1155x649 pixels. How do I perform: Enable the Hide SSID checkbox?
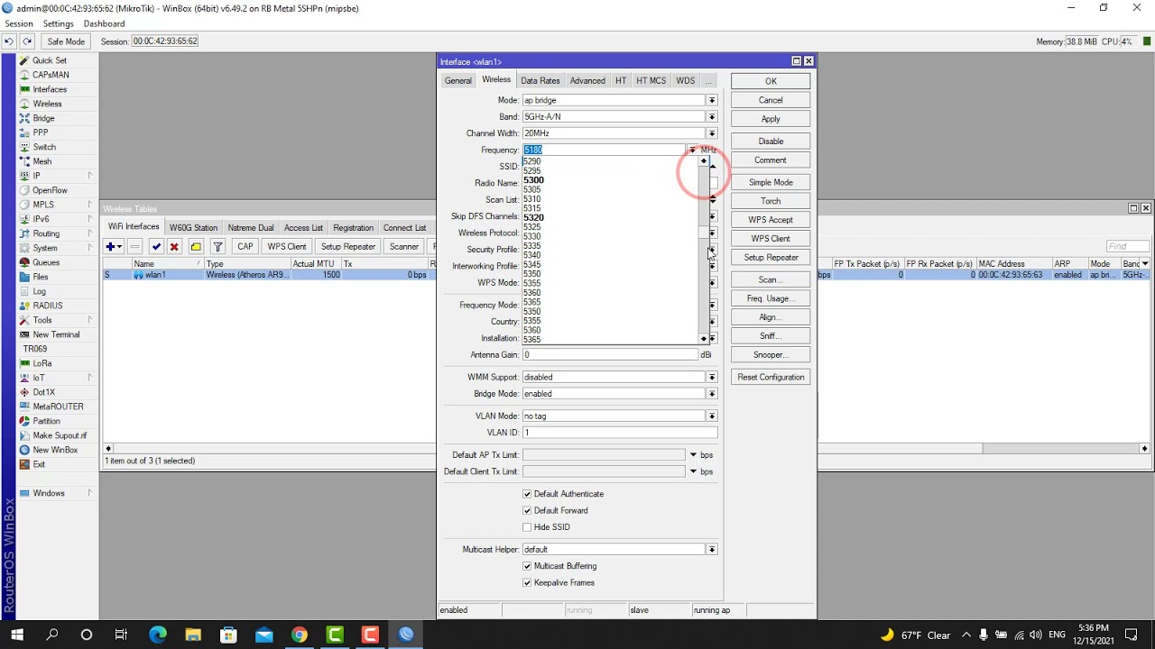(527, 527)
